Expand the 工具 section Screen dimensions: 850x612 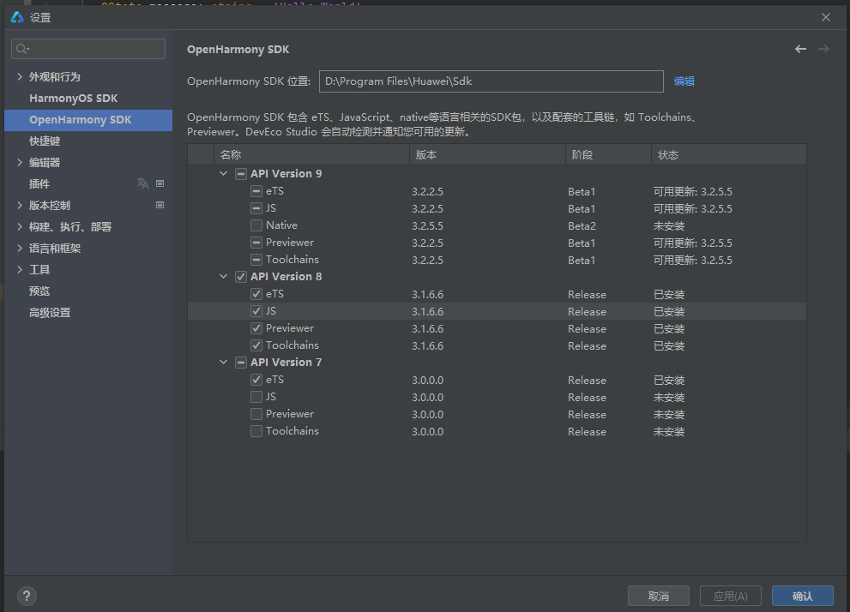coord(20,269)
